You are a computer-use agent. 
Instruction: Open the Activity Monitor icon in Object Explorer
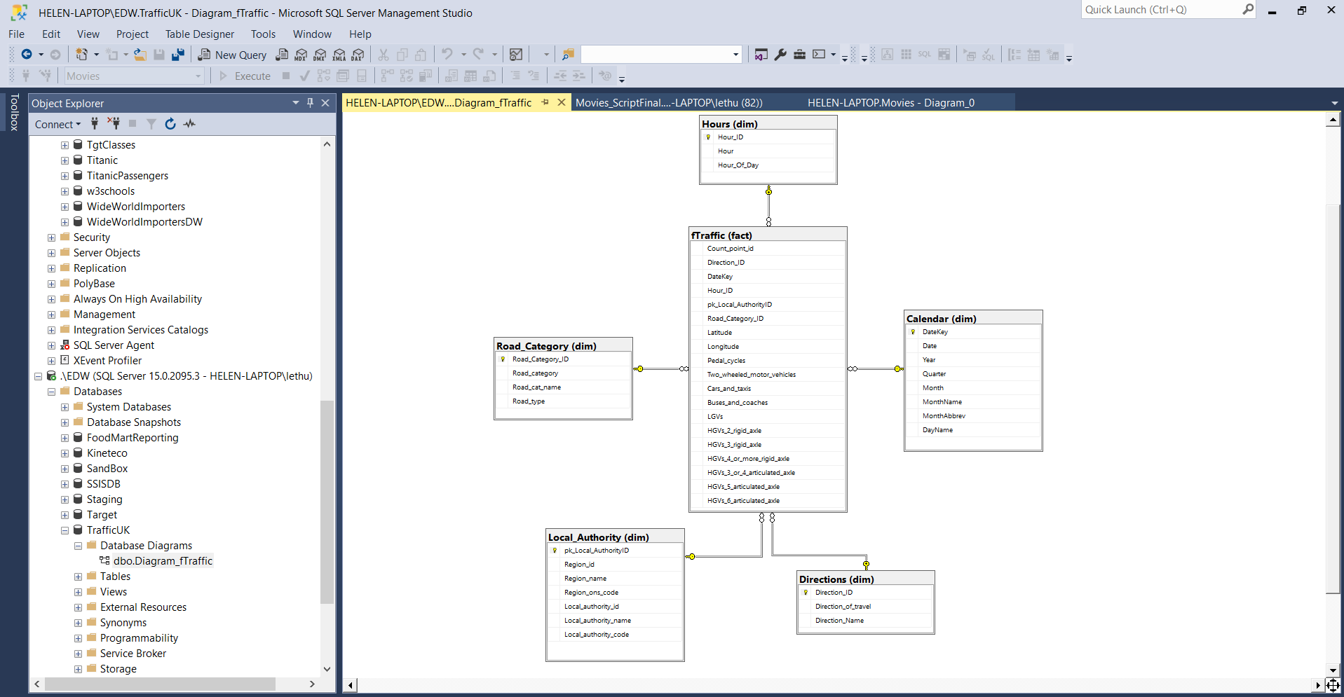pos(189,124)
